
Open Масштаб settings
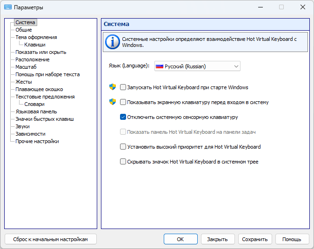coord(26,67)
